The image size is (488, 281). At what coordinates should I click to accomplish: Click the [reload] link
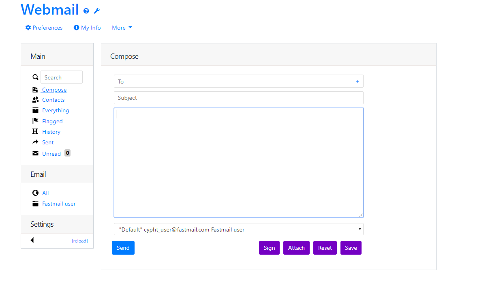80,241
